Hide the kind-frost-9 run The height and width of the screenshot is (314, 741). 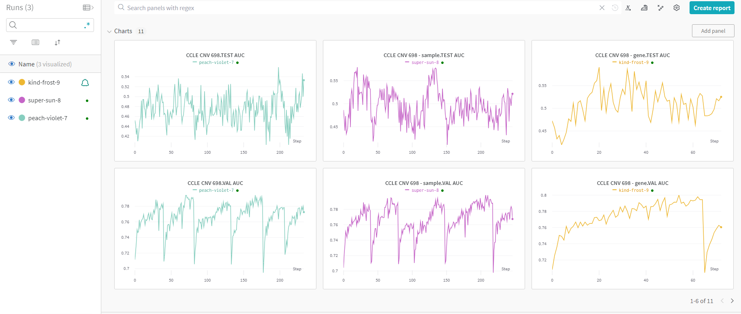tap(11, 82)
